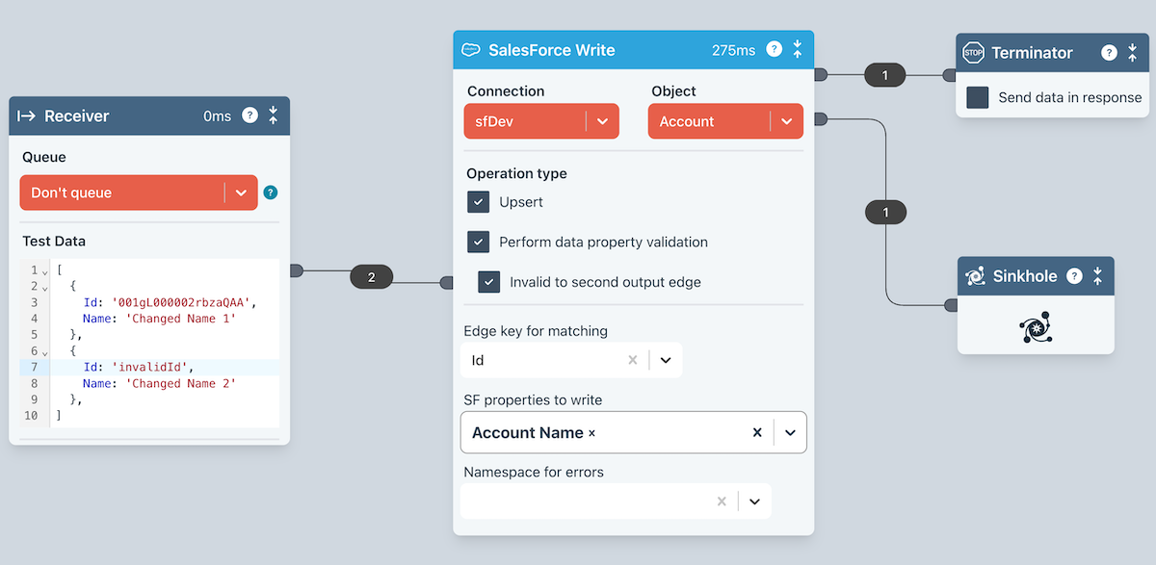The image size is (1156, 565).
Task: Click the Sinkhole node help icon
Action: (x=1073, y=276)
